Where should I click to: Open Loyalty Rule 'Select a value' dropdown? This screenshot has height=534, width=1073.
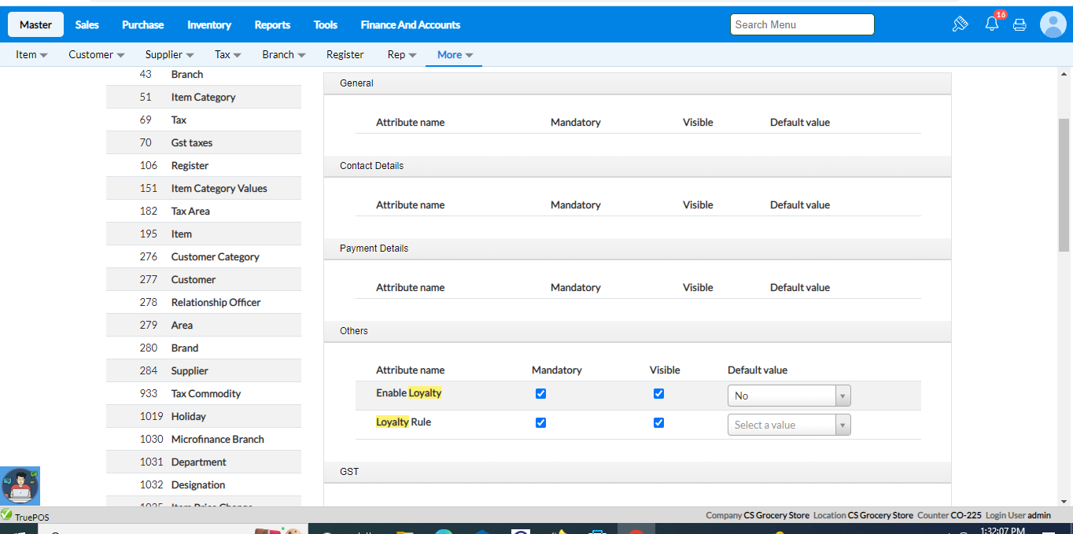[789, 425]
